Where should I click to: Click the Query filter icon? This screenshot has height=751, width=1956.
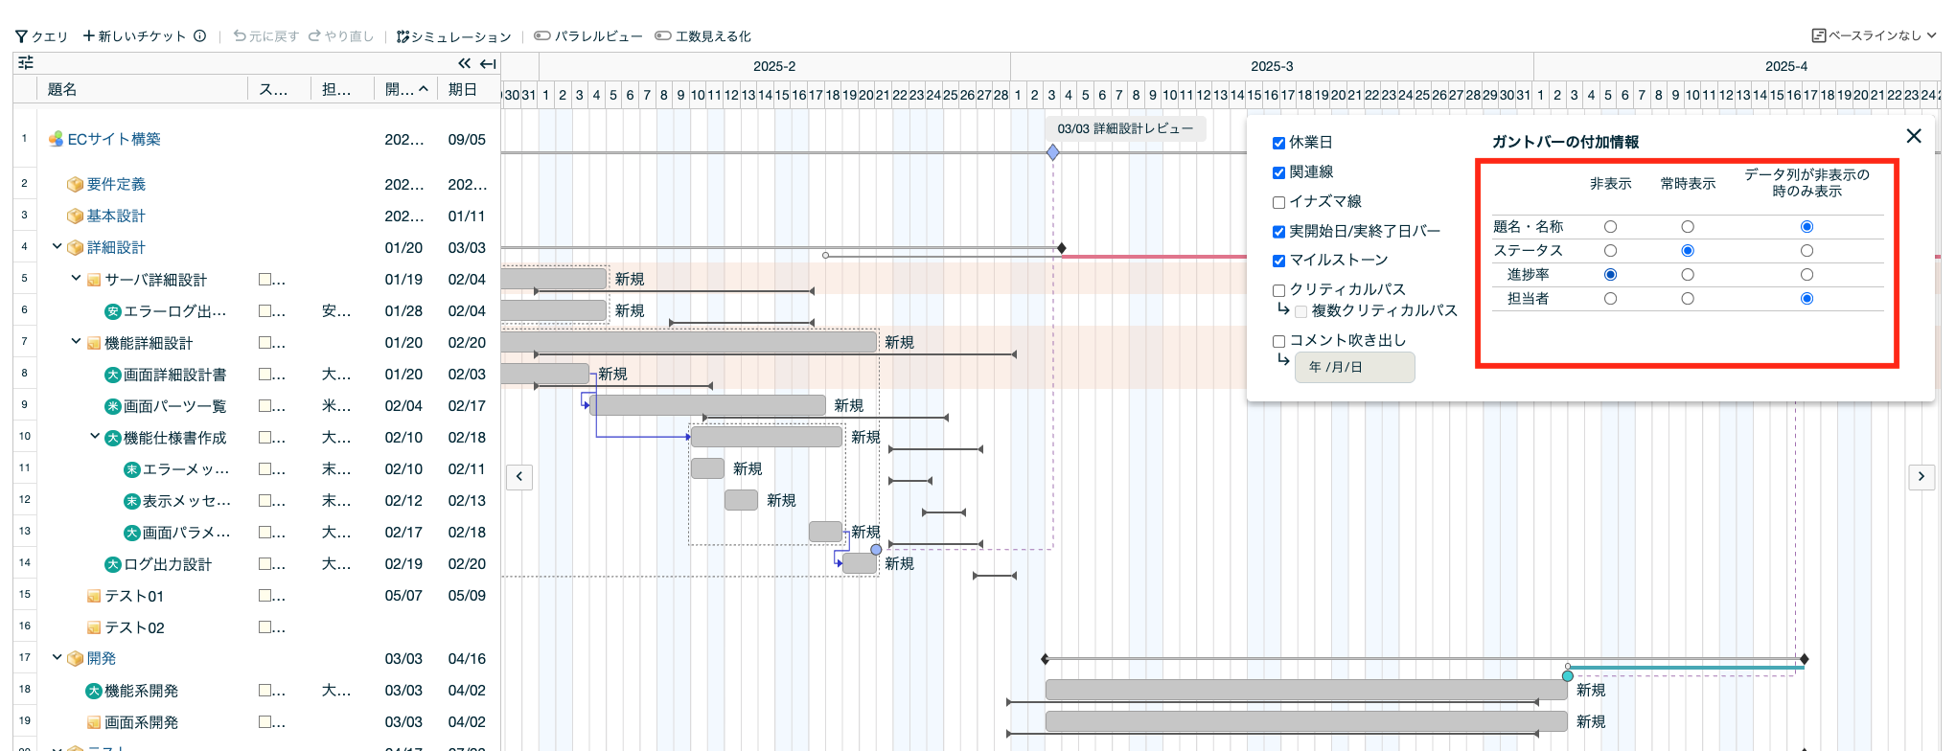[21, 36]
